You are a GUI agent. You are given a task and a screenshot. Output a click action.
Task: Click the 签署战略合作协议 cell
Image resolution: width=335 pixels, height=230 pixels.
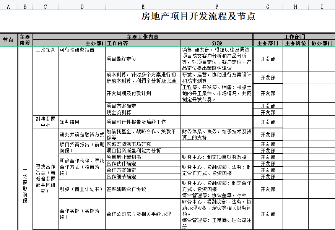[143, 189]
